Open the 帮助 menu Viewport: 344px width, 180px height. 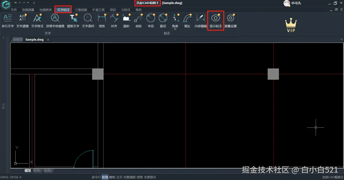139,10
